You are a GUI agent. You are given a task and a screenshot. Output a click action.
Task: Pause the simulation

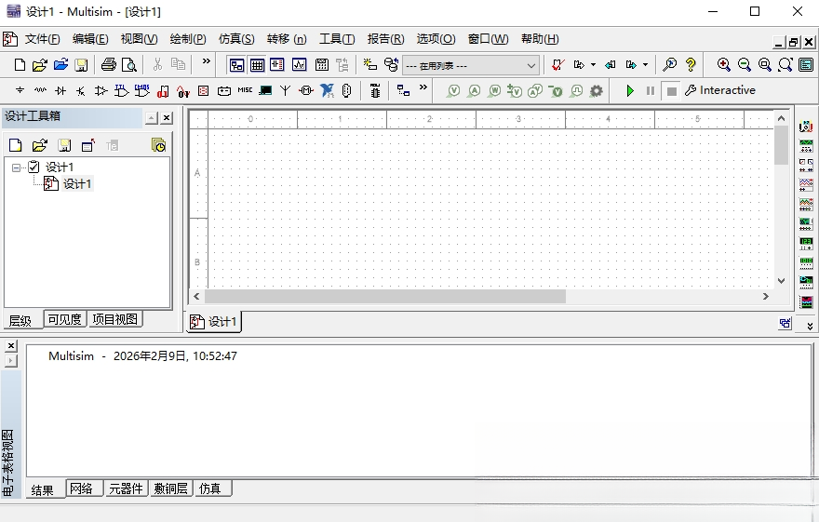(x=651, y=91)
